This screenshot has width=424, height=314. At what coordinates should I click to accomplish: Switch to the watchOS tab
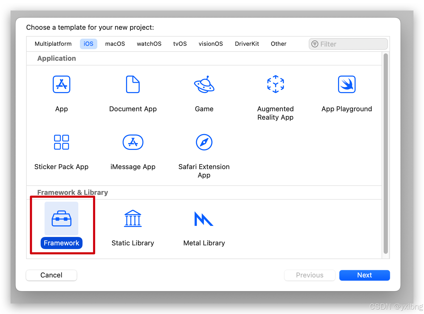pos(149,44)
